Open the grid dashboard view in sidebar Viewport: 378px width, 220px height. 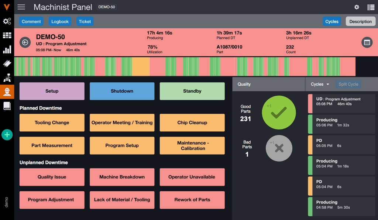[x=7, y=36]
